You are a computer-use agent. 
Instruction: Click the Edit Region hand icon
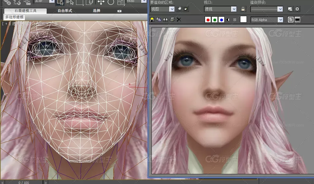[179, 9]
